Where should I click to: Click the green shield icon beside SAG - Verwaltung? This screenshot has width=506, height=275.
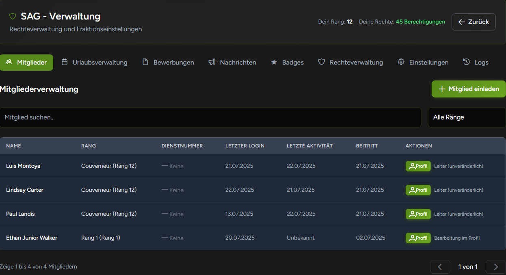click(x=13, y=16)
